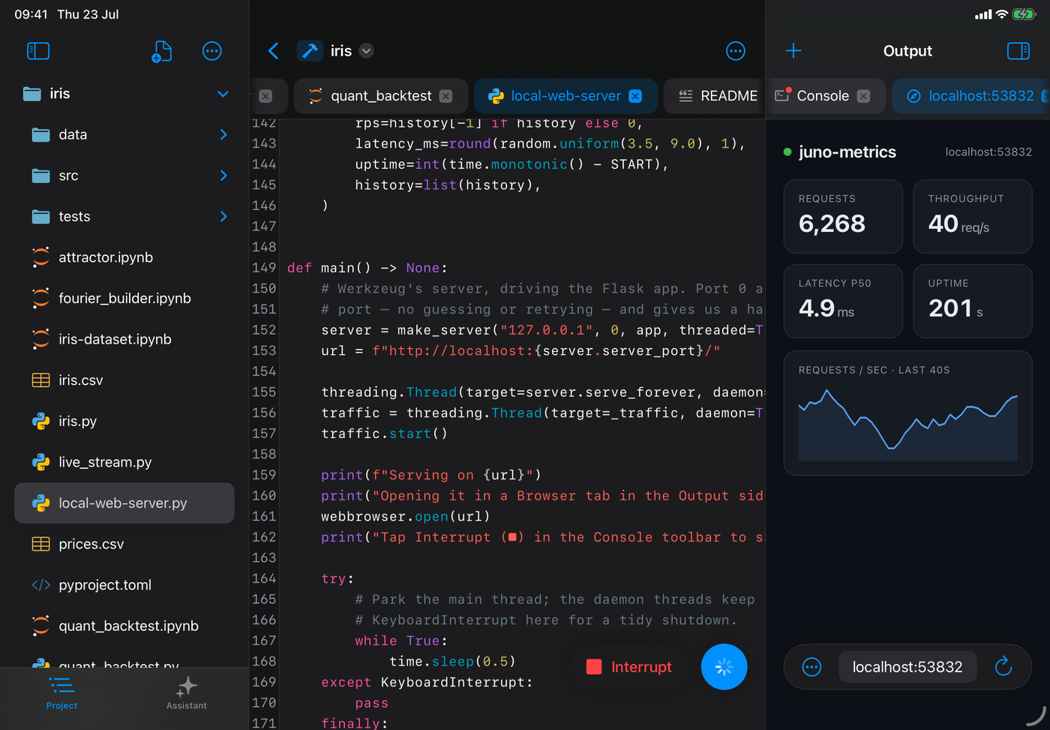Screen dimensions: 1050x730
Task: Click the cellular signal bars icon
Action: pos(982,14)
